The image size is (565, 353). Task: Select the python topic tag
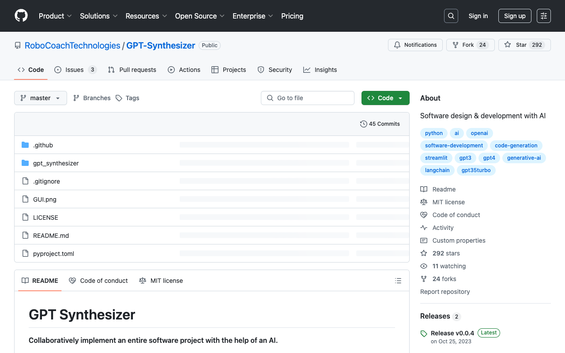pos(434,133)
